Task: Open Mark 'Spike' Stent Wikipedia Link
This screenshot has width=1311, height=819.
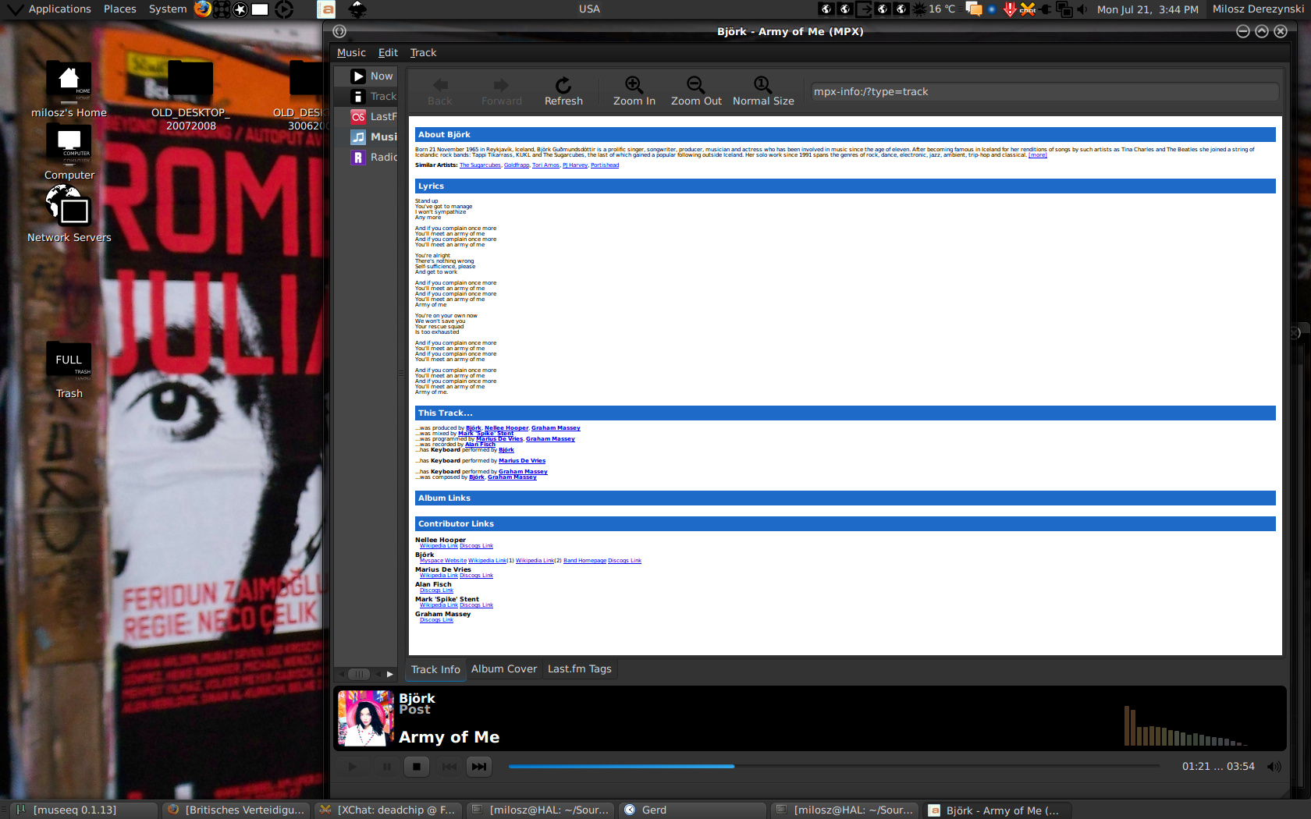Action: click(439, 605)
